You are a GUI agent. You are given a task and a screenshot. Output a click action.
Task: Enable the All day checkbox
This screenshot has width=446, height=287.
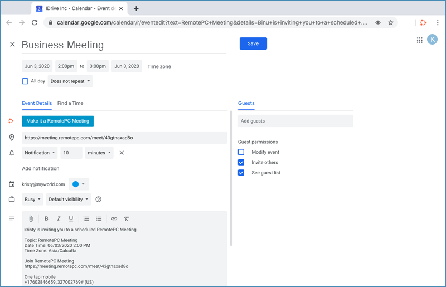(25, 81)
